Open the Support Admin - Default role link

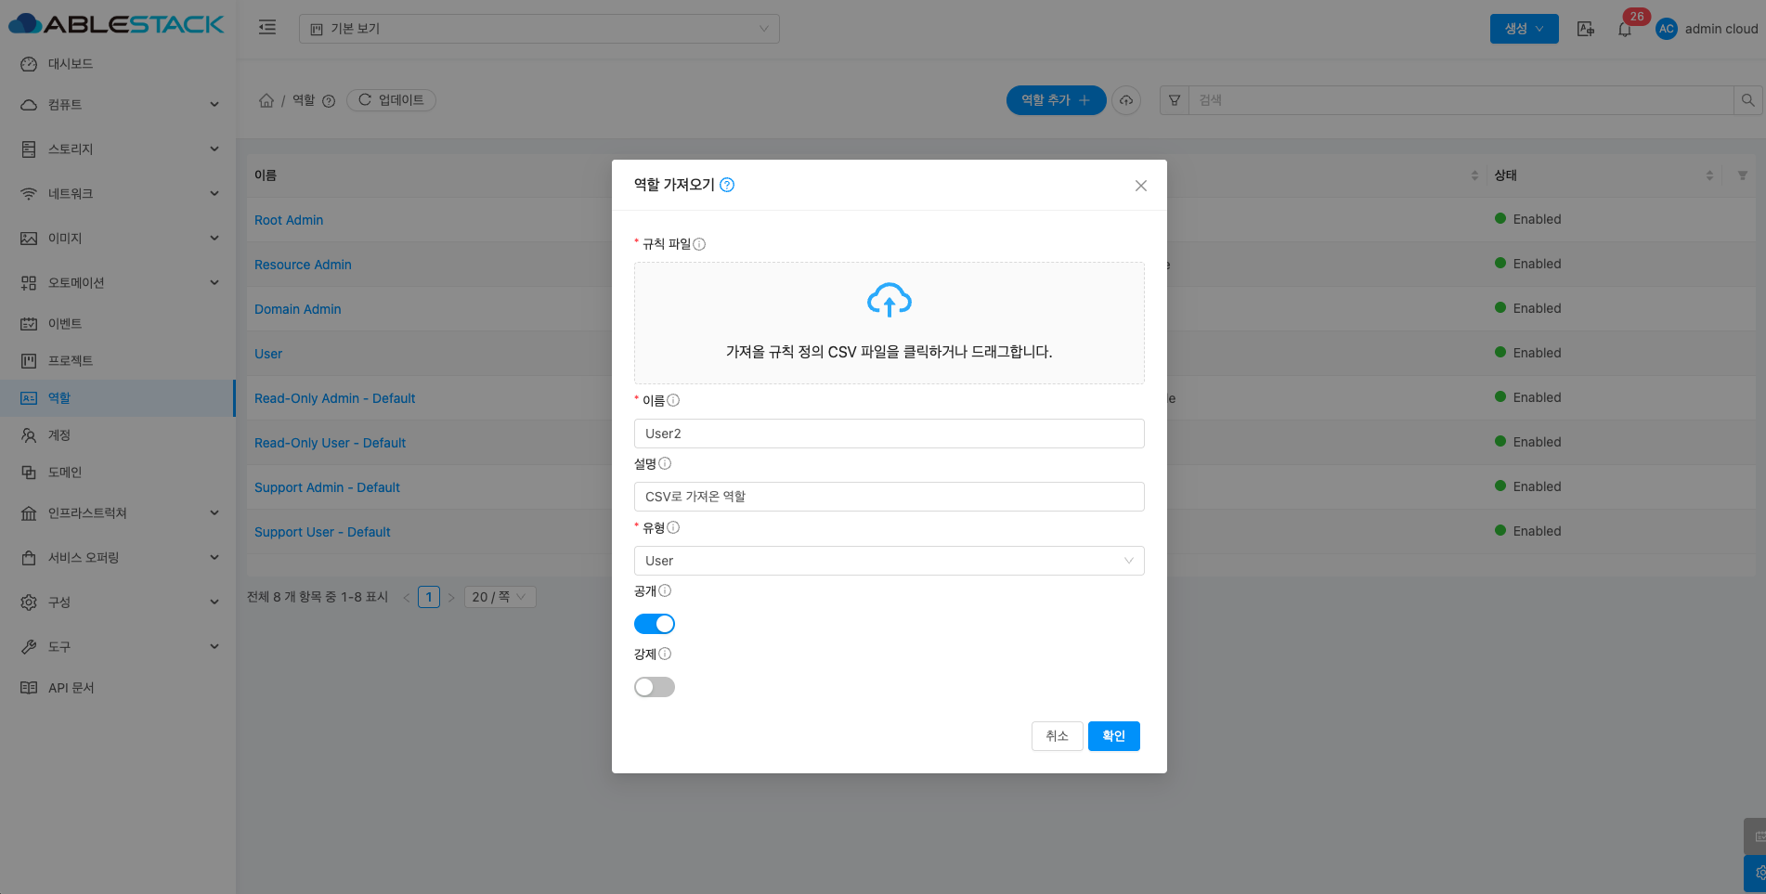point(327,487)
